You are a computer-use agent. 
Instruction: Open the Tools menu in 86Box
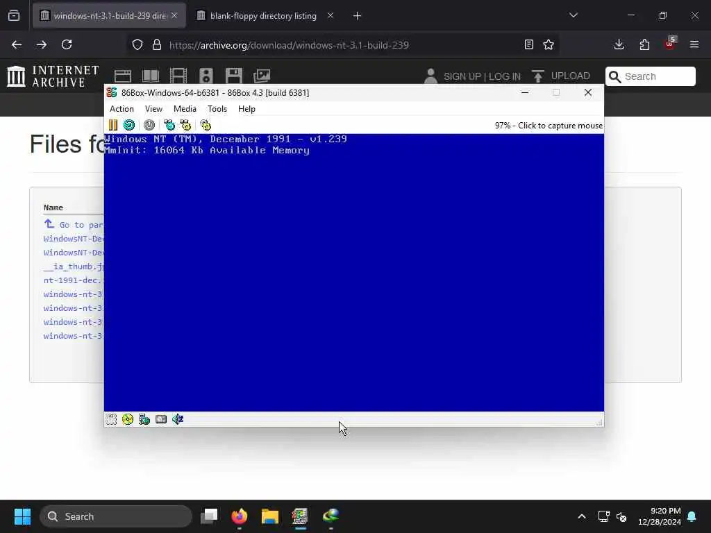(217, 109)
